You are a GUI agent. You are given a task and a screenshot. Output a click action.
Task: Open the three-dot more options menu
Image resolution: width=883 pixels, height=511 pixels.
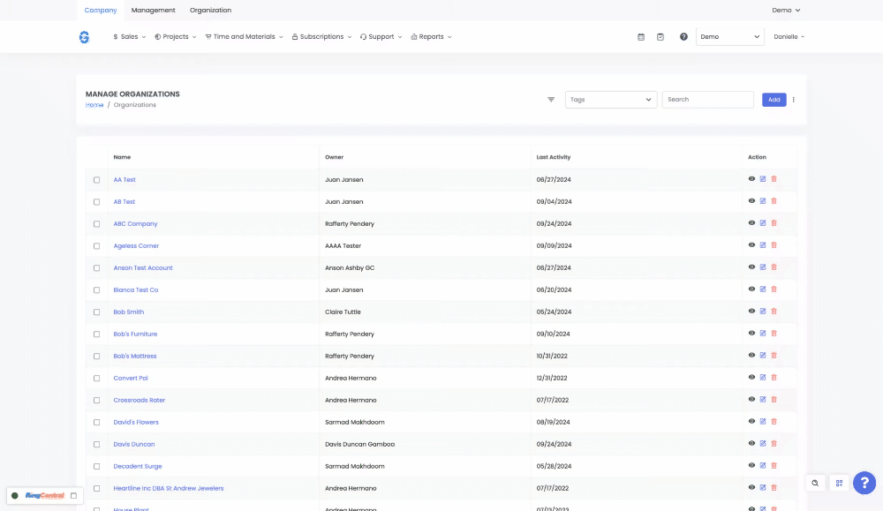(x=793, y=100)
